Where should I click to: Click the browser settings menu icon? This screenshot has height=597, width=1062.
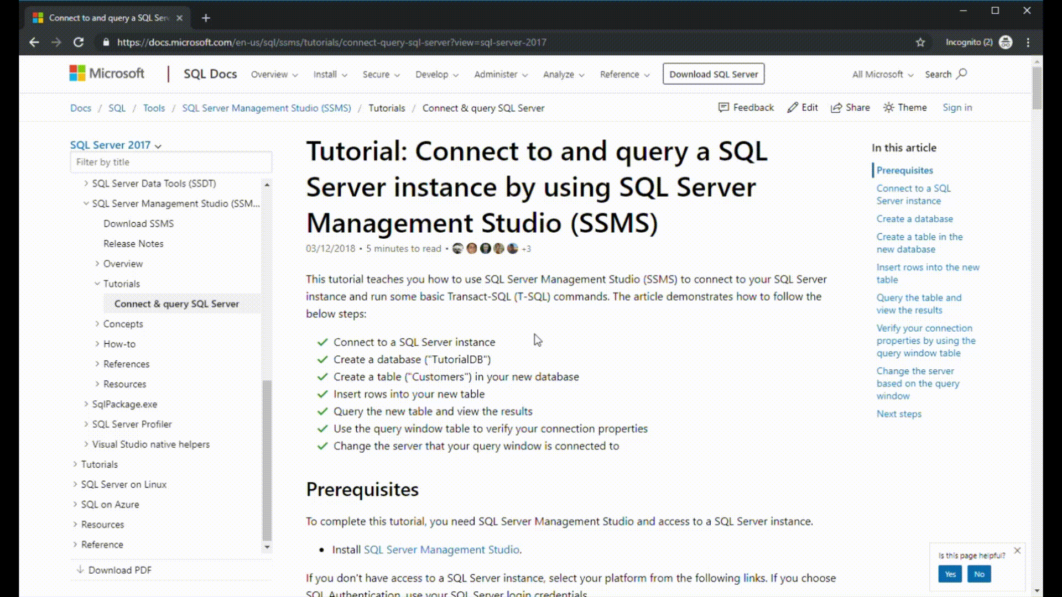[x=1029, y=42]
